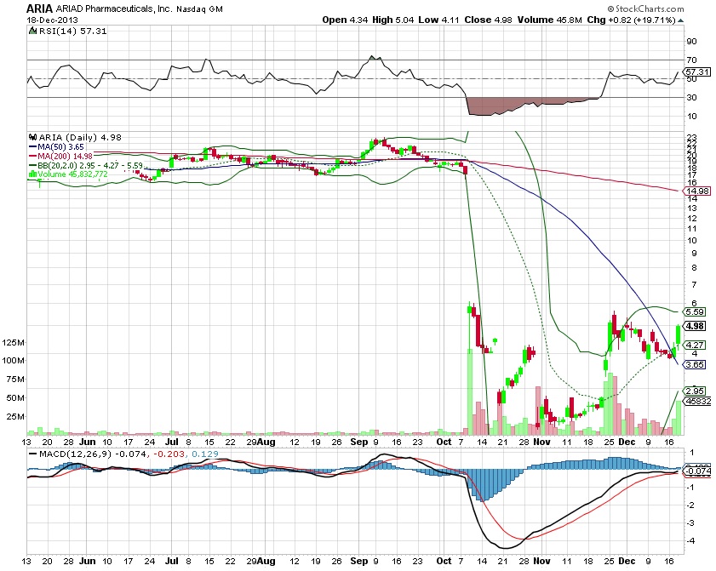Click the 30 RSI oversold axis label

pyautogui.click(x=691, y=98)
